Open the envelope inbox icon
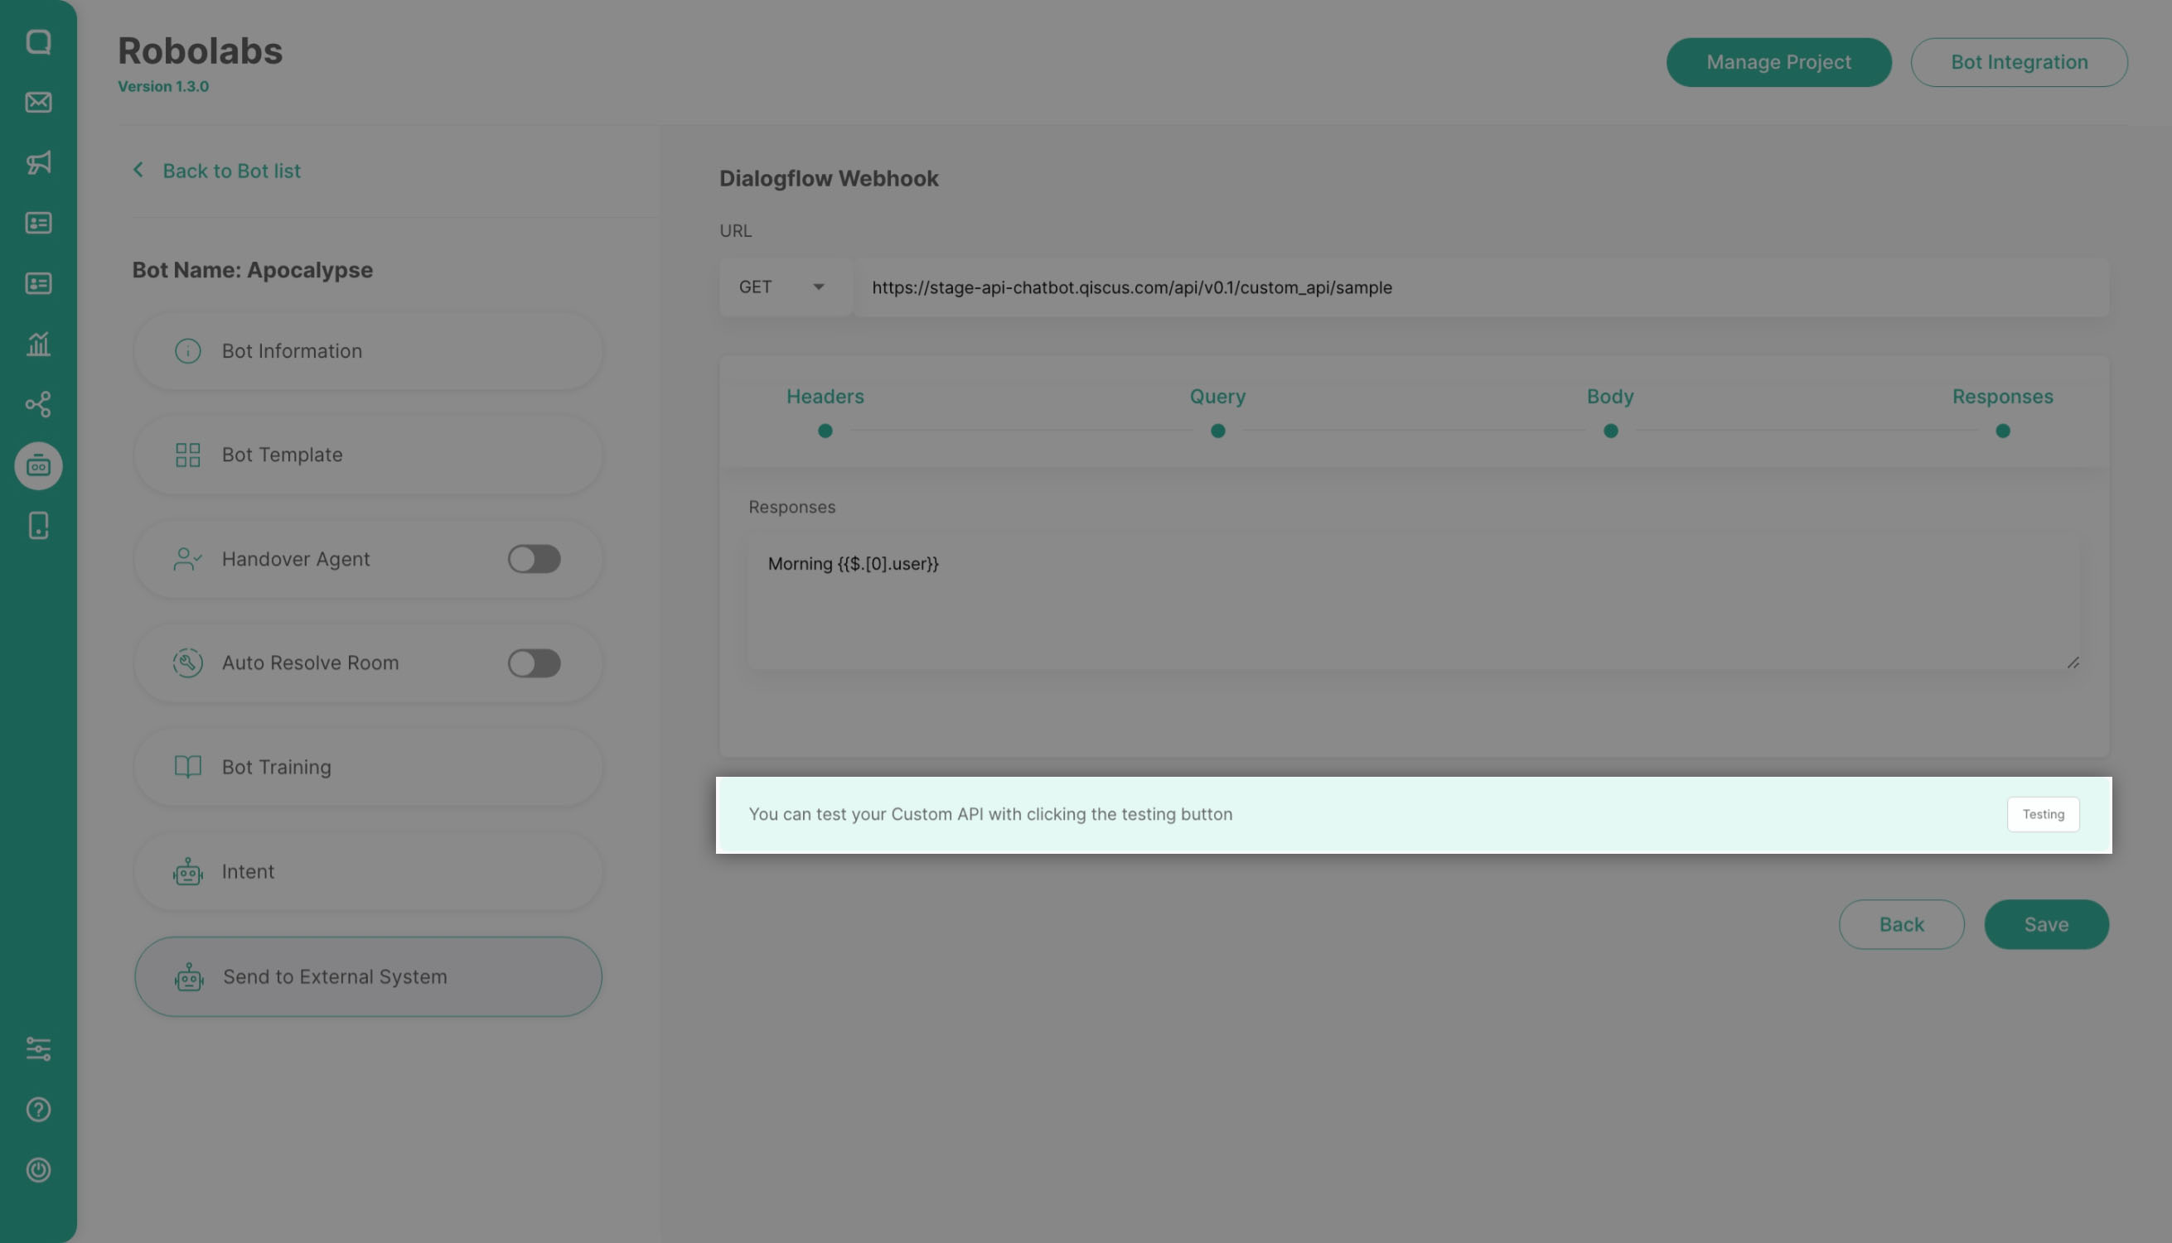Screen dimensions: 2172x1243 tap(38, 103)
